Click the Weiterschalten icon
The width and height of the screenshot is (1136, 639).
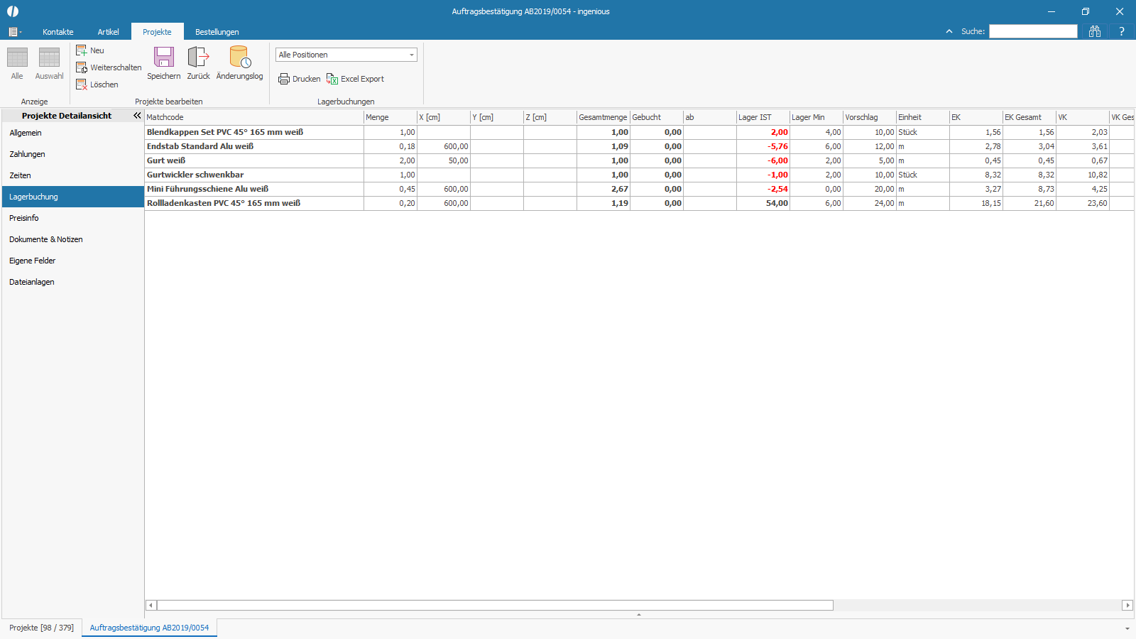coord(82,67)
